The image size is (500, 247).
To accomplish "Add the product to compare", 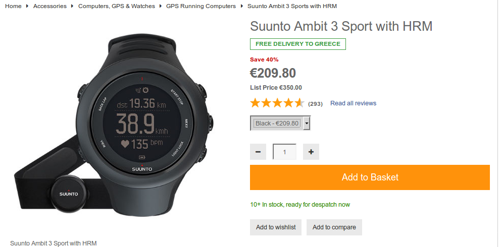I will [334, 227].
